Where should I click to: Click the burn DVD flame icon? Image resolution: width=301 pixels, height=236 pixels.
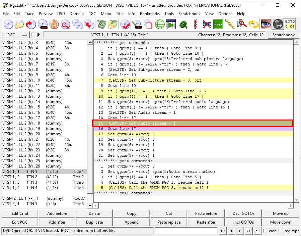54,24
